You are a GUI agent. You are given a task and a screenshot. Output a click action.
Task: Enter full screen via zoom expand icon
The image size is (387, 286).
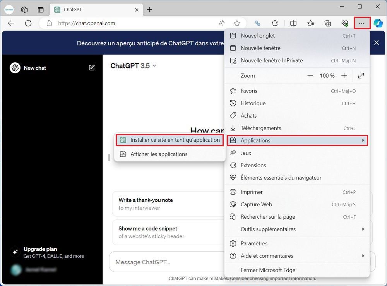tap(361, 76)
